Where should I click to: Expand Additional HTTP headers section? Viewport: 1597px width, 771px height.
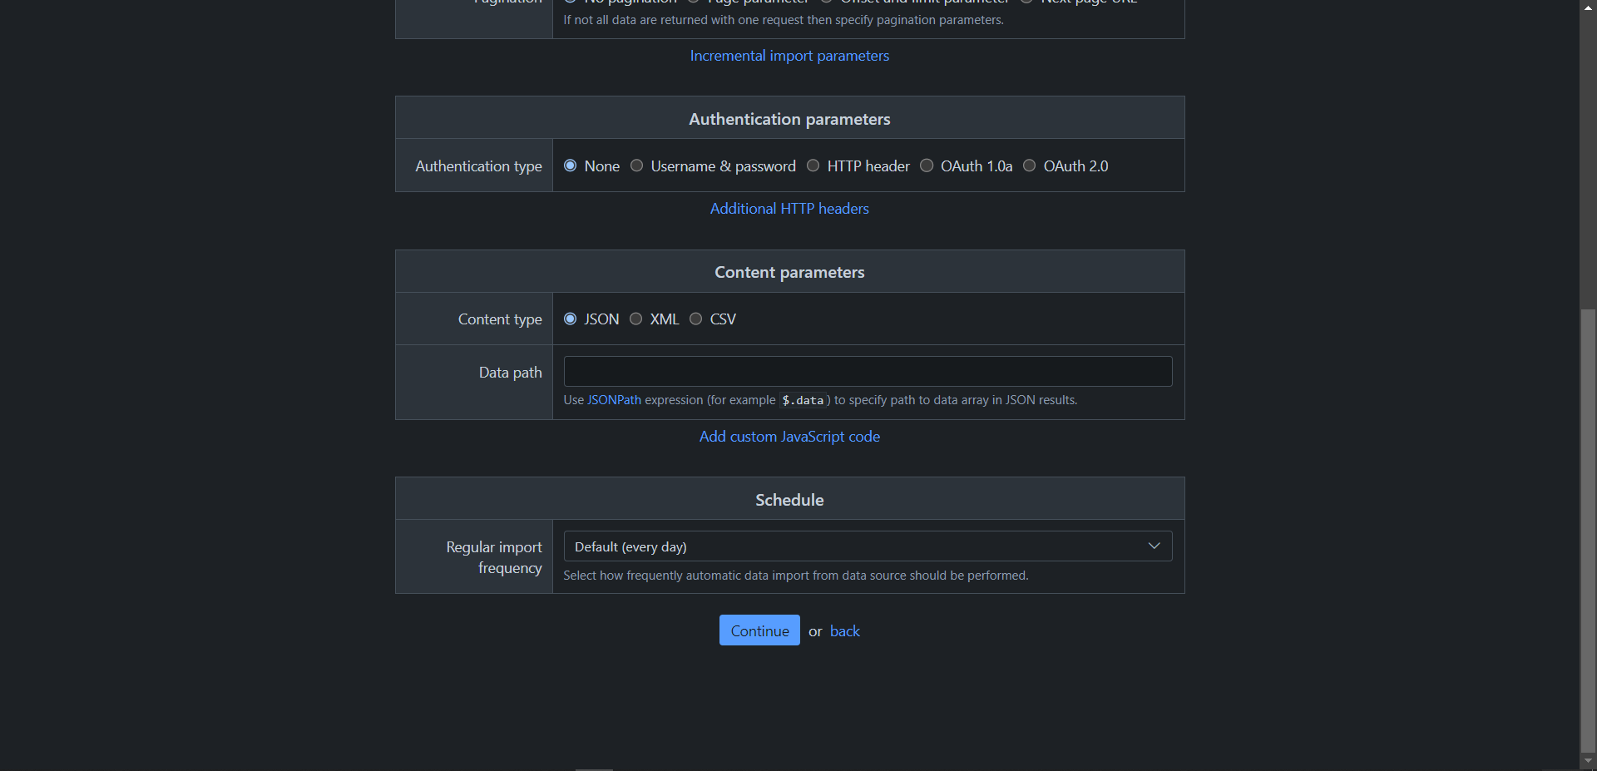(x=789, y=209)
